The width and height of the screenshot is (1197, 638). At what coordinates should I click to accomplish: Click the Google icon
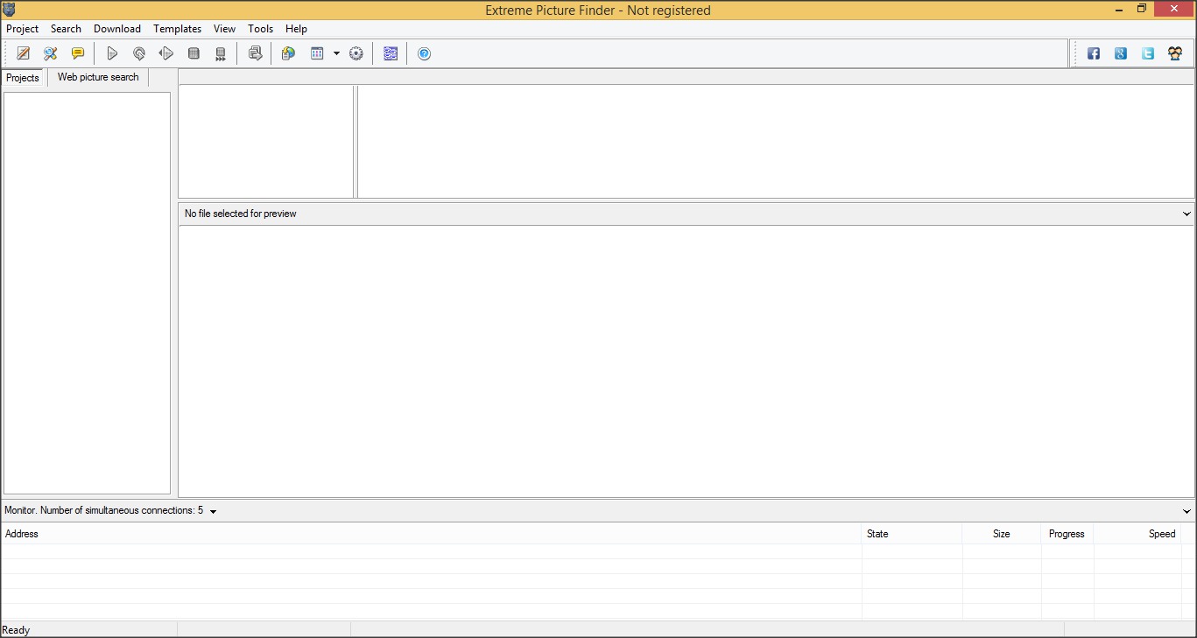1121,53
